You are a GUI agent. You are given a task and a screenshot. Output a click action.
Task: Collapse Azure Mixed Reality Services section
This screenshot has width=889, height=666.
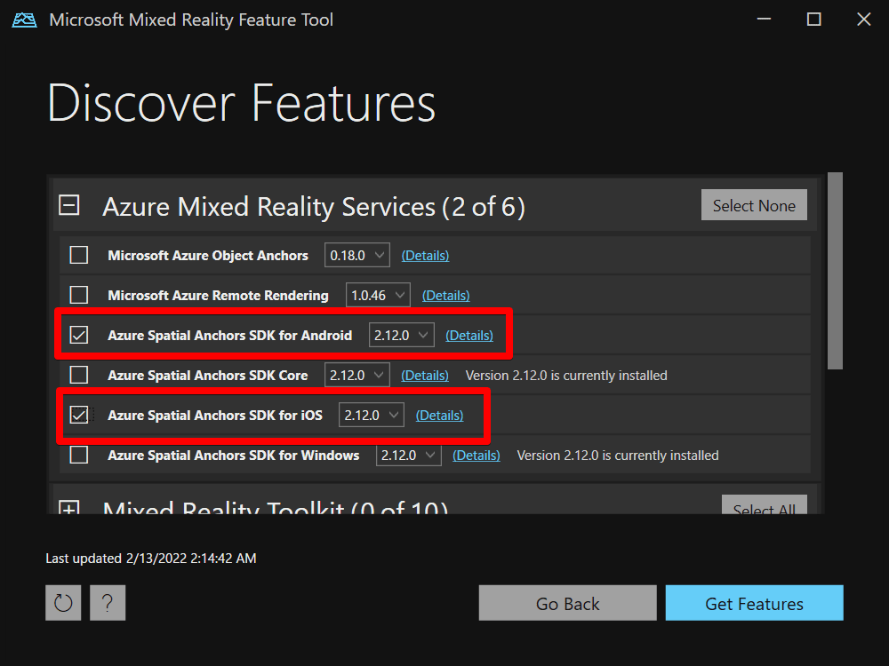(69, 205)
